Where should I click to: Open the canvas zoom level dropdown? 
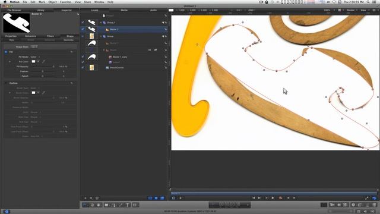tap(330, 10)
